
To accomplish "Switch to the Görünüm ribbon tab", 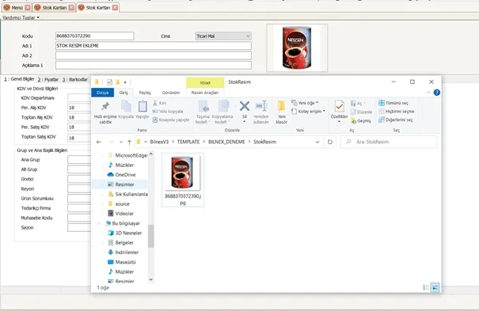I will (171, 93).
